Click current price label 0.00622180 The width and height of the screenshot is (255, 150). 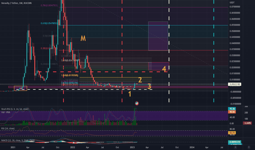tap(235, 84)
